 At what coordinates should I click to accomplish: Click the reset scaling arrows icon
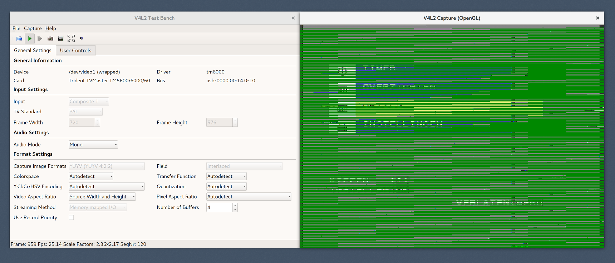click(71, 38)
